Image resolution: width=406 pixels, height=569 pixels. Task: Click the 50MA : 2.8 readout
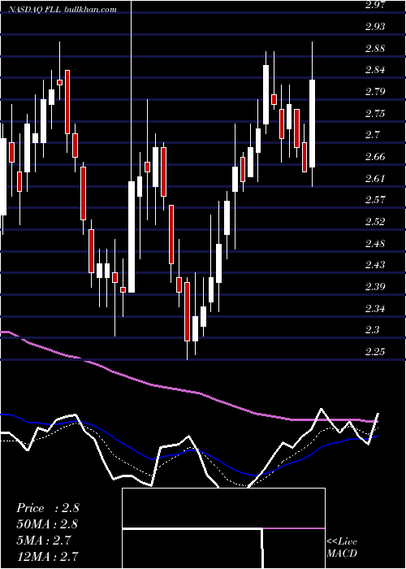pos(47,524)
